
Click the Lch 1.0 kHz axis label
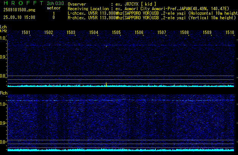(x=3, y=38)
